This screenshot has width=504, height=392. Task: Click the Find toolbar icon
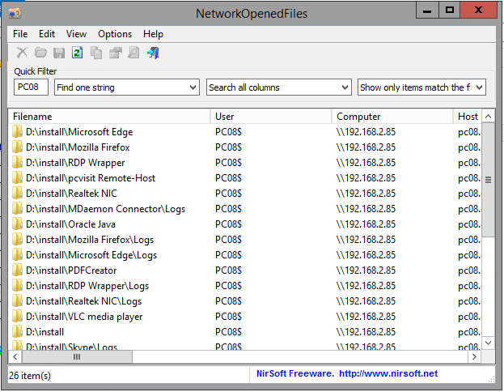tap(133, 53)
